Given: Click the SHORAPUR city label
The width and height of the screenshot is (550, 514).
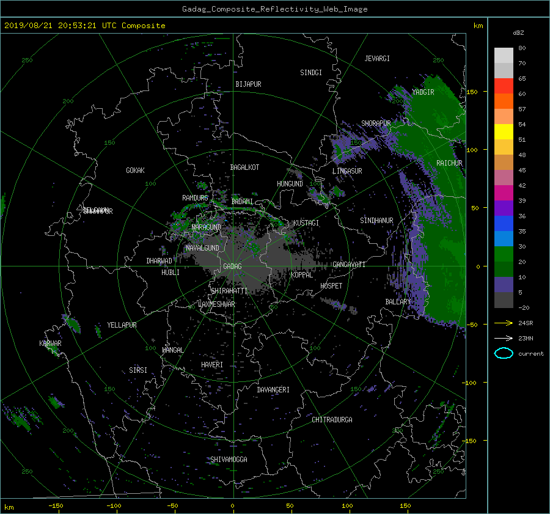Looking at the screenshot, I should [x=376, y=123].
